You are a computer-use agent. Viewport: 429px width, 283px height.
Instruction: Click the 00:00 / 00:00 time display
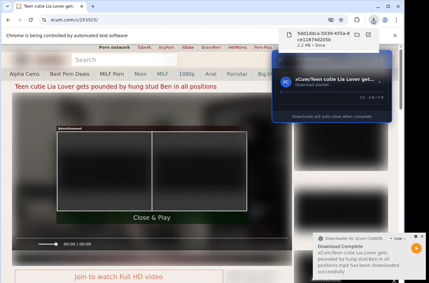tap(77, 244)
